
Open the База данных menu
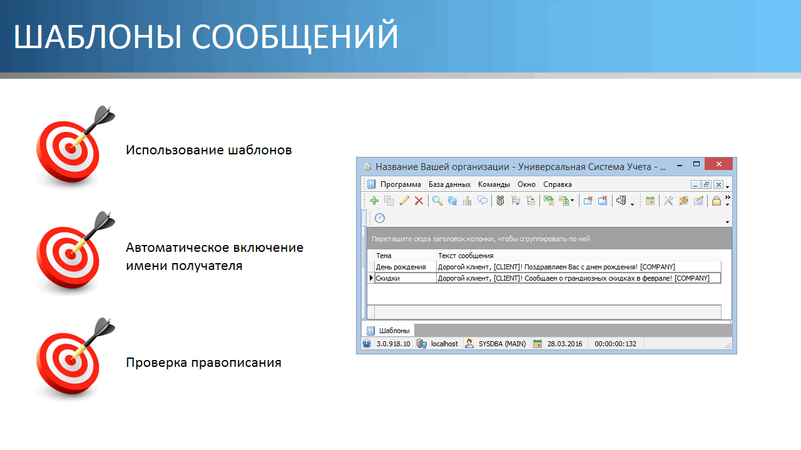pyautogui.click(x=449, y=184)
